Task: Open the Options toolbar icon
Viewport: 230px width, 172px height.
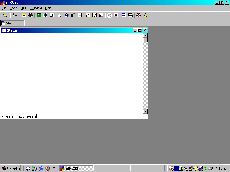Action: [15, 15]
